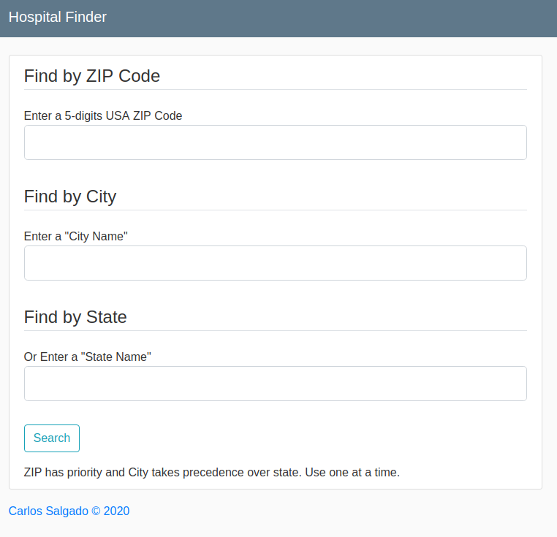The image size is (557, 537).
Task: Click the Search button
Action: (52, 438)
